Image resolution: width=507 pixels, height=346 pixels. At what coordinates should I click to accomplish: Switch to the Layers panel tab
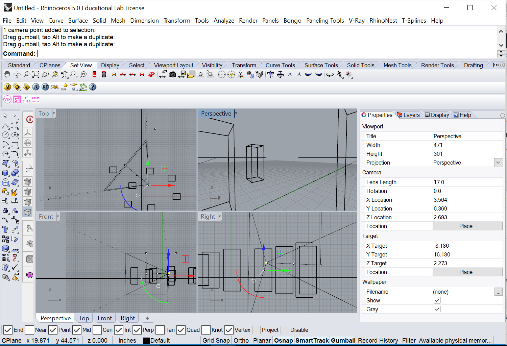[x=408, y=115]
